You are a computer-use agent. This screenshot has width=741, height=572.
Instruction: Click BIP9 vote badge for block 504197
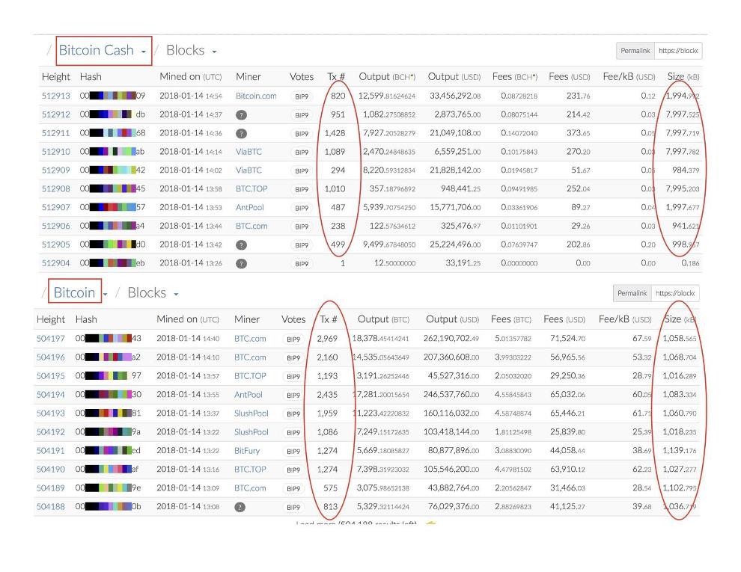point(293,339)
